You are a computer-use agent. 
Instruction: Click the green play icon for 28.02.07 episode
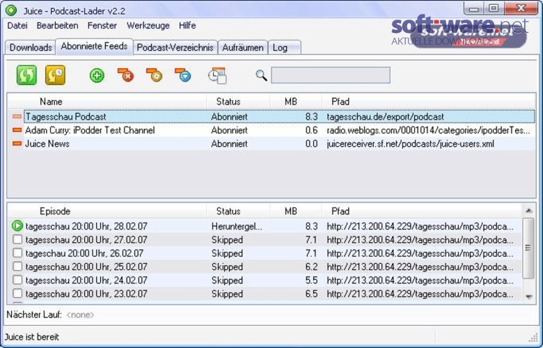click(x=17, y=226)
